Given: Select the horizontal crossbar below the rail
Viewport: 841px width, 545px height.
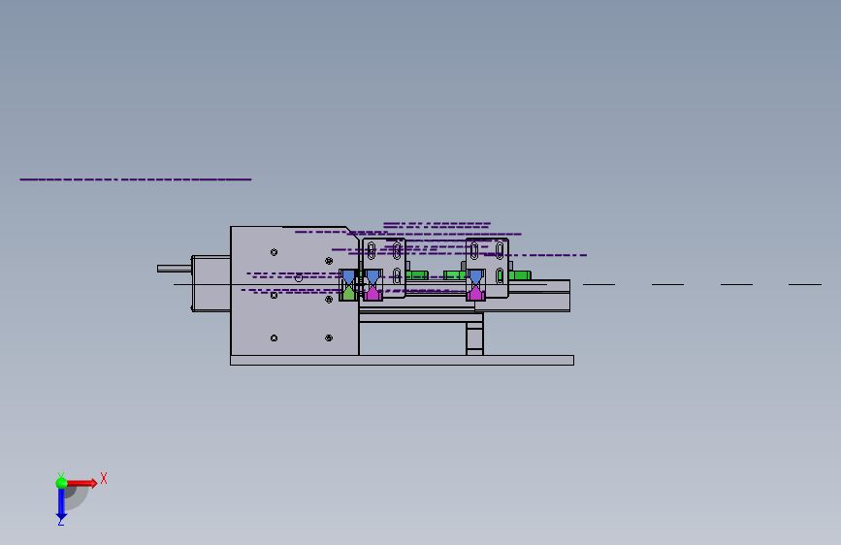Looking at the screenshot, I should [x=421, y=317].
